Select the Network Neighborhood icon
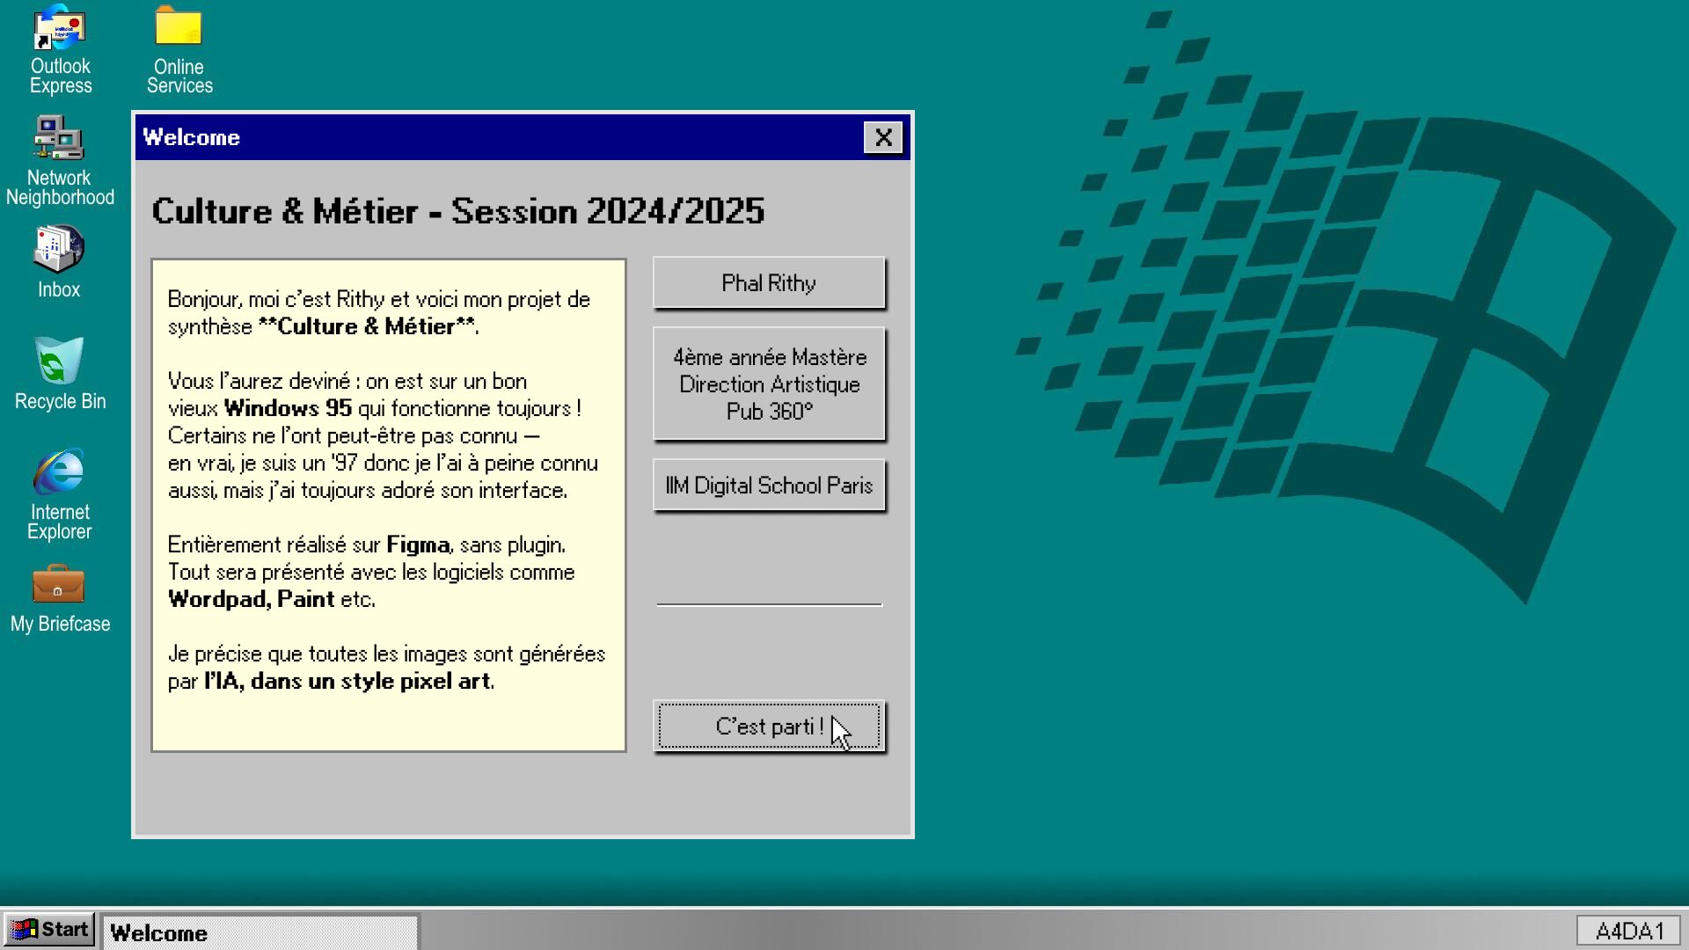The height and width of the screenshot is (950, 1689). pyautogui.click(x=60, y=161)
